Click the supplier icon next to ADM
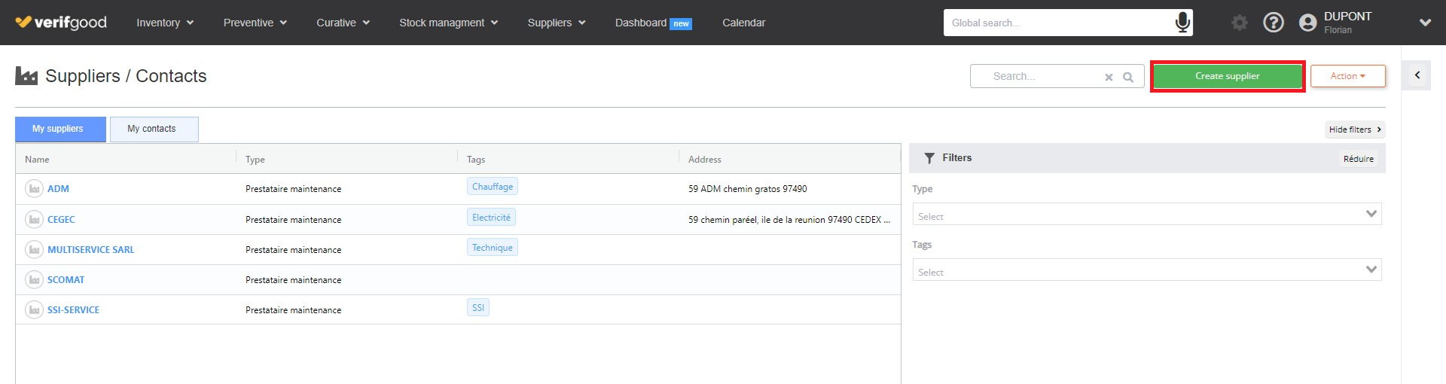This screenshot has width=1446, height=384. (34, 189)
